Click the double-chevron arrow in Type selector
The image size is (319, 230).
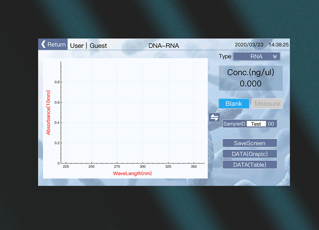click(x=275, y=57)
